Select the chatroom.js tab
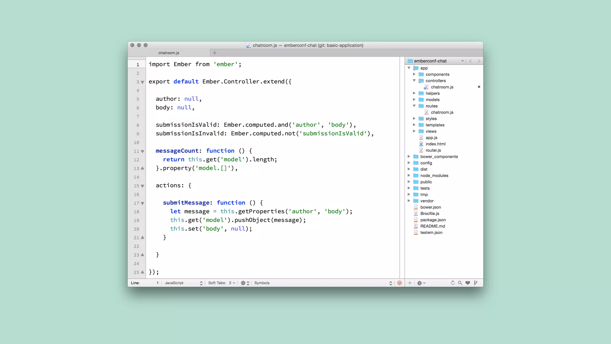This screenshot has width=611, height=344. tap(169, 53)
